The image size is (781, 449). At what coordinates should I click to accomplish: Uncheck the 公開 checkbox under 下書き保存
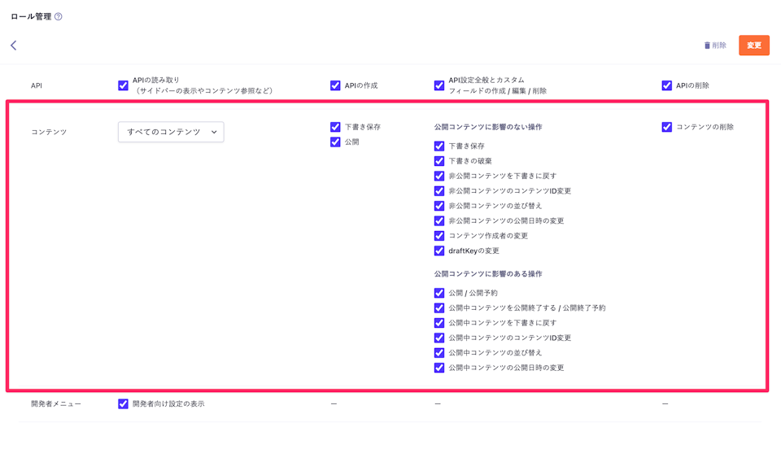pyautogui.click(x=335, y=142)
